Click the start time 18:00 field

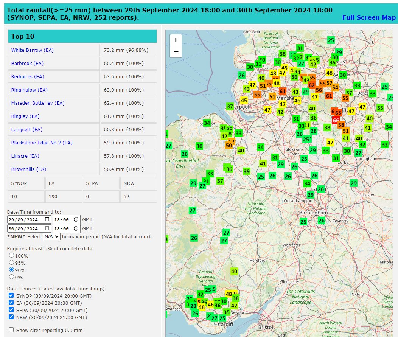pos(67,219)
